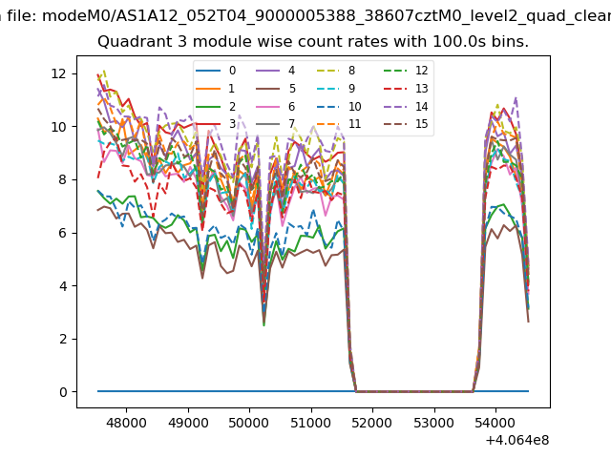Click the plot title about Quadrant 3
Screen dimensions: 611x458
point(313,42)
